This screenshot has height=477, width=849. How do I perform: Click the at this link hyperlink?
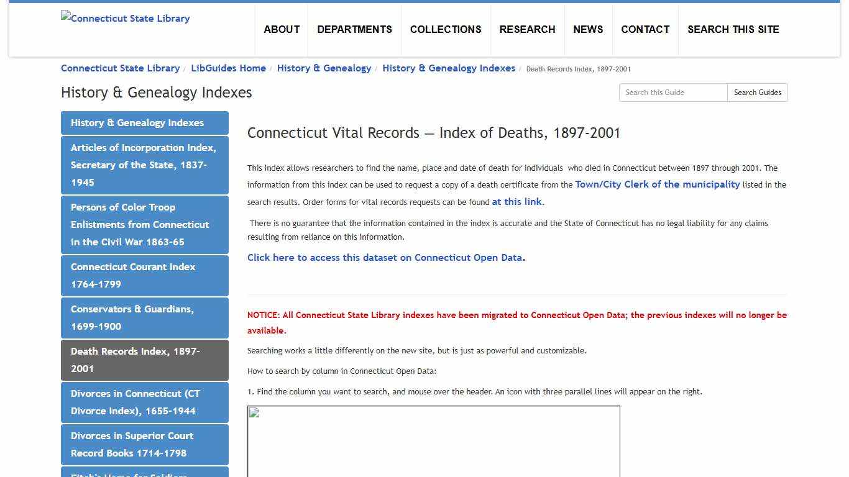[x=516, y=201]
